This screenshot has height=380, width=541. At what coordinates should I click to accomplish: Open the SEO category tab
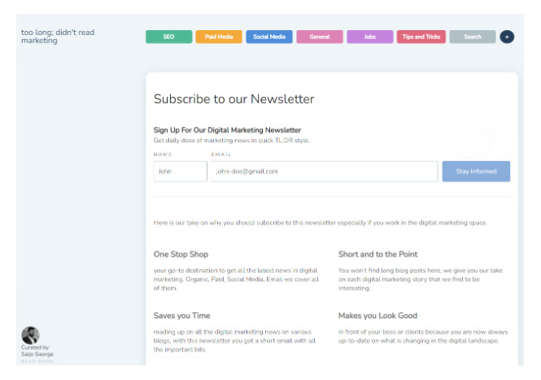pos(168,37)
